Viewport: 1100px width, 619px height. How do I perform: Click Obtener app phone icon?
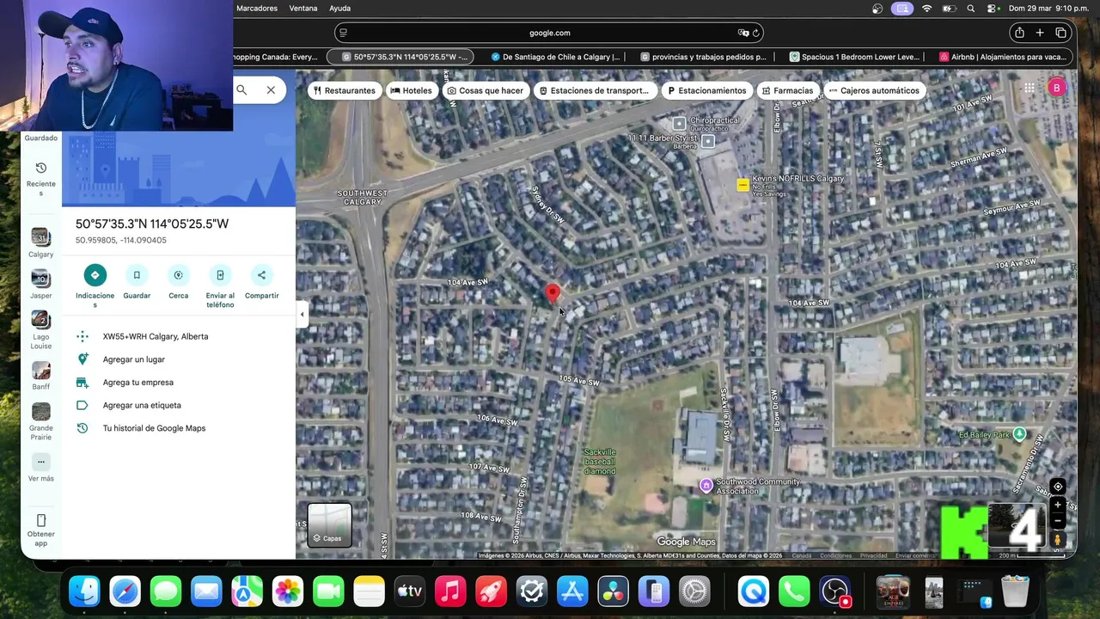click(x=40, y=520)
